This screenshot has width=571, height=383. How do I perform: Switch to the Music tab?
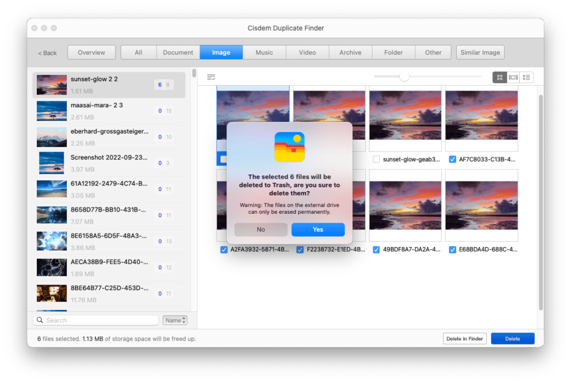click(x=264, y=52)
